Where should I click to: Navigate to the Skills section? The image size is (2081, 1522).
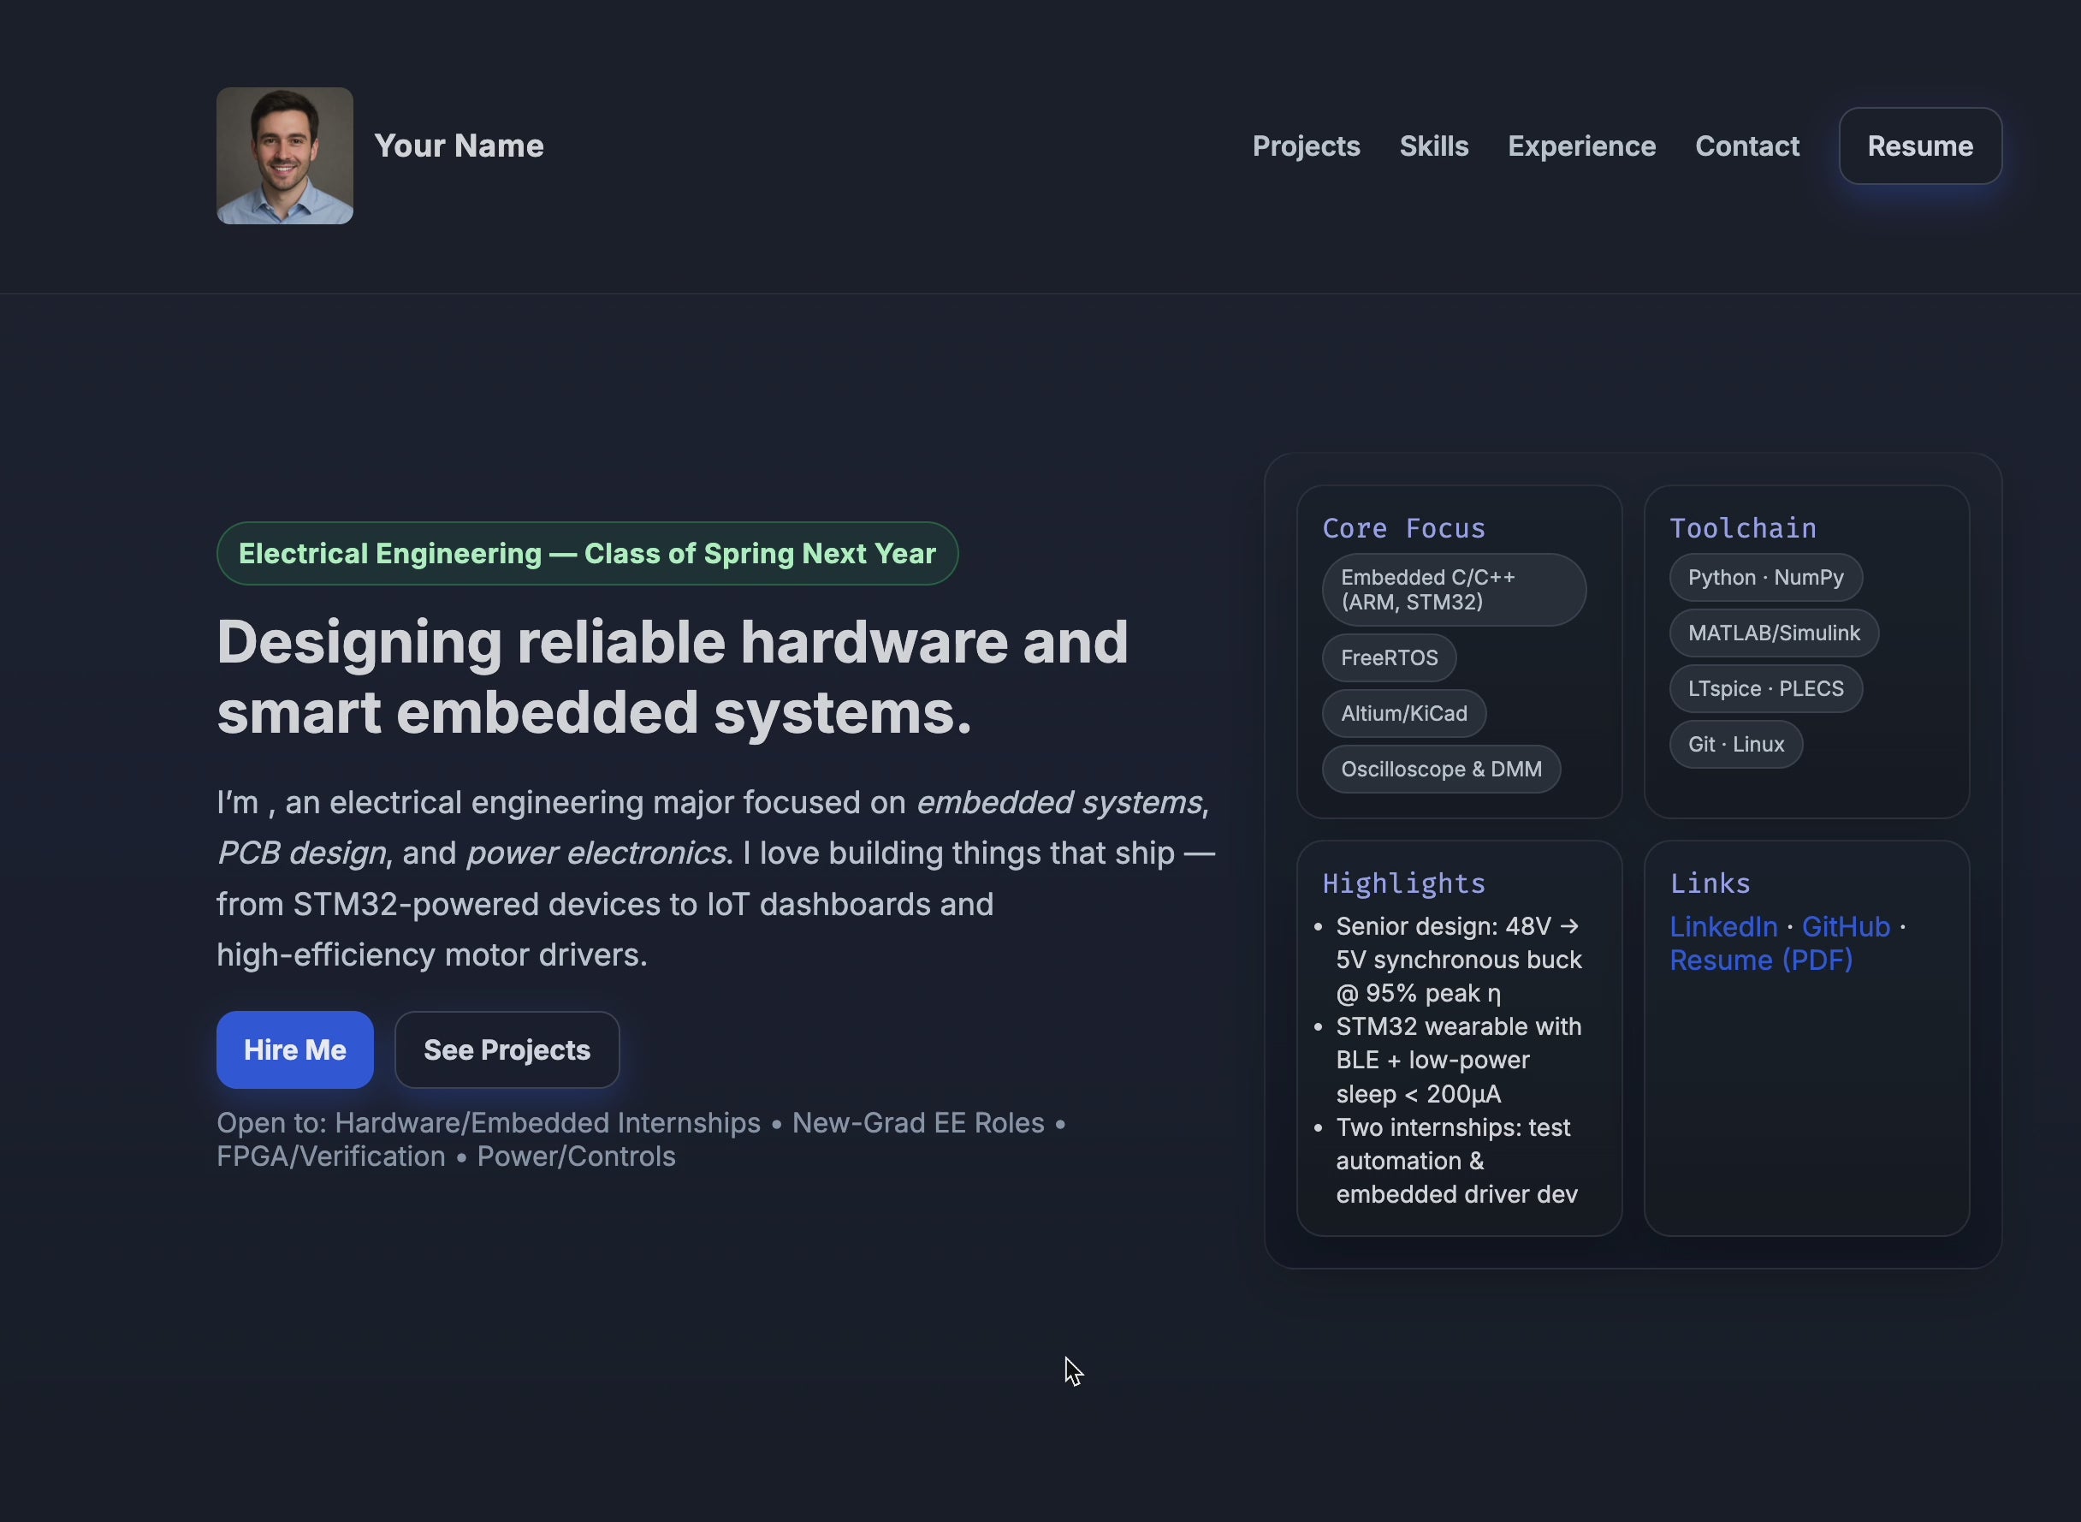coord(1433,146)
